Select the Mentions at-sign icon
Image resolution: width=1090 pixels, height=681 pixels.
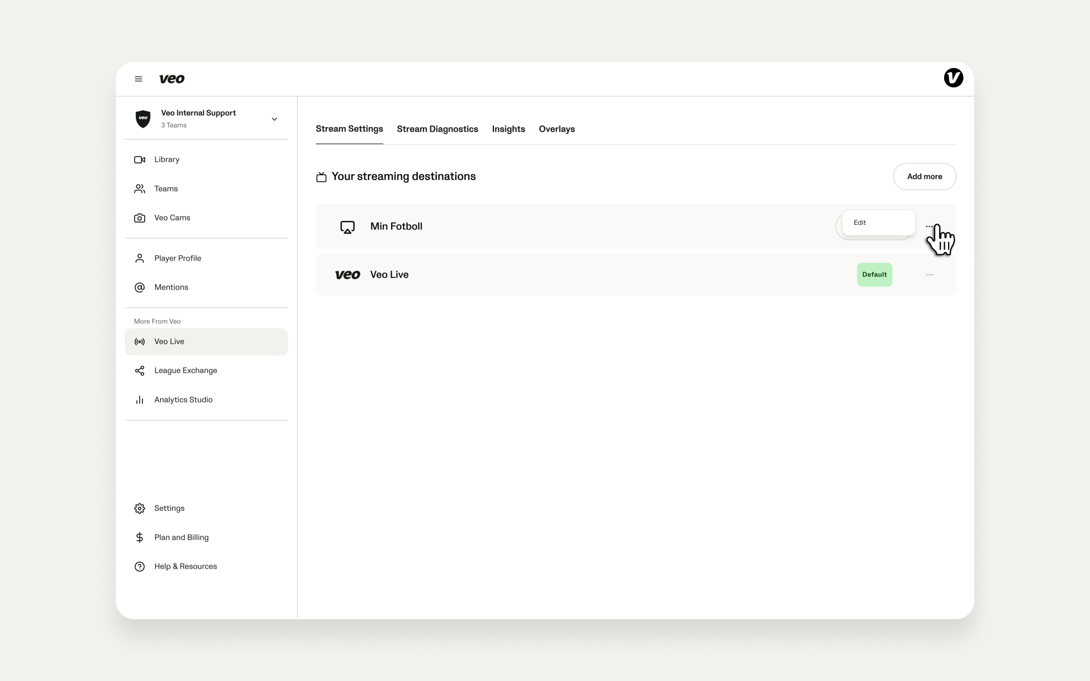(140, 288)
